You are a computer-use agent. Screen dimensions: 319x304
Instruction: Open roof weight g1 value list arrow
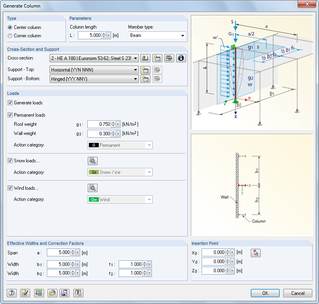118,124
